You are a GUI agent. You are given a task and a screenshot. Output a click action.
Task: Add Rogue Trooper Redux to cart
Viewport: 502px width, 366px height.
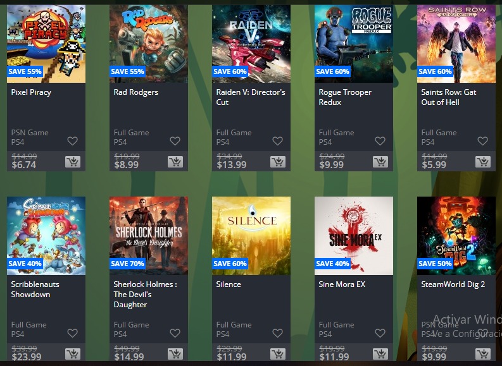(380, 162)
